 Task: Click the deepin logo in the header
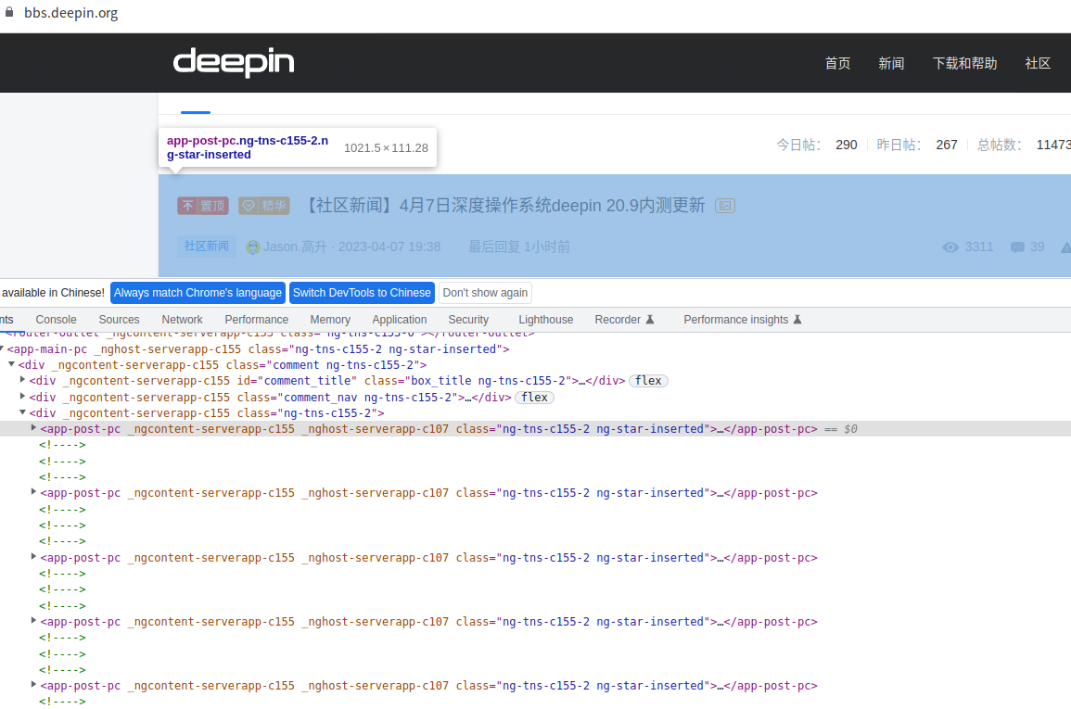click(234, 62)
